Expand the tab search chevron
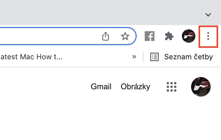Viewport: 221px width, 140px height. coord(208,15)
